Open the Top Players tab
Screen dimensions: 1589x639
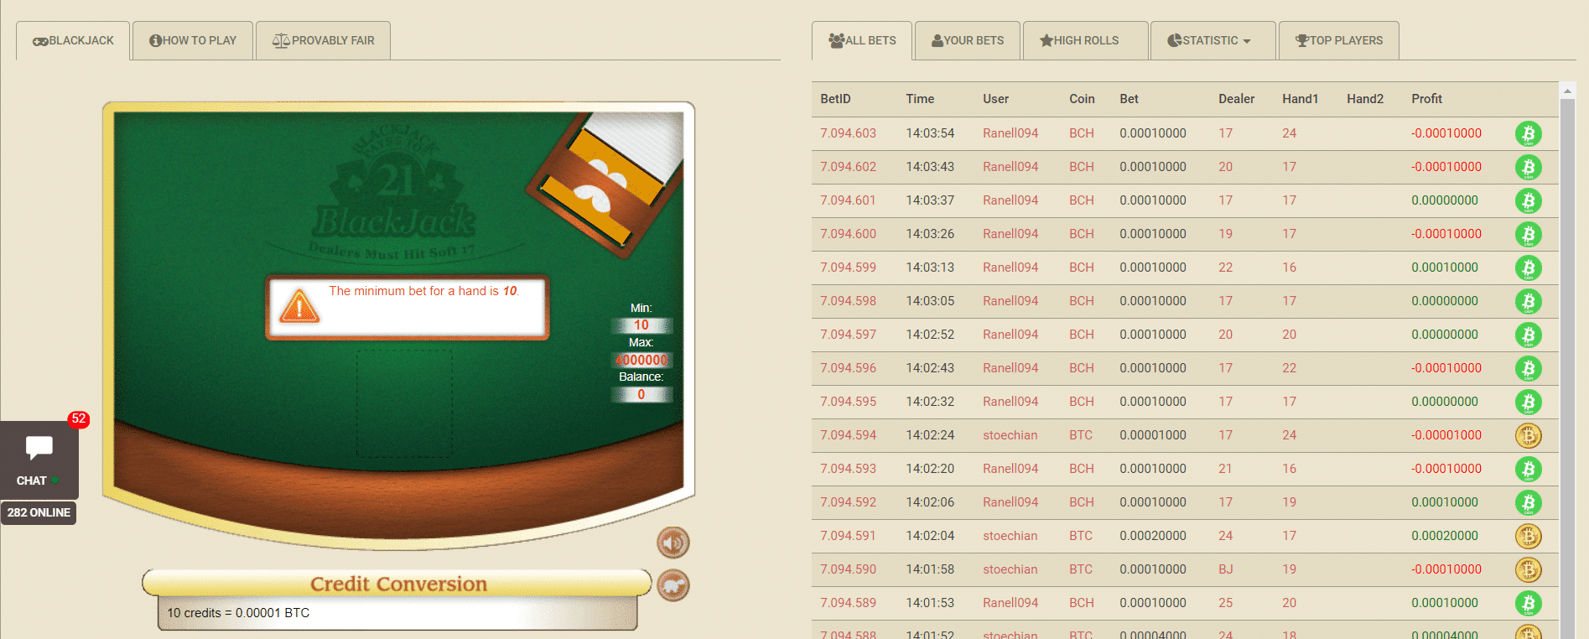(1338, 40)
